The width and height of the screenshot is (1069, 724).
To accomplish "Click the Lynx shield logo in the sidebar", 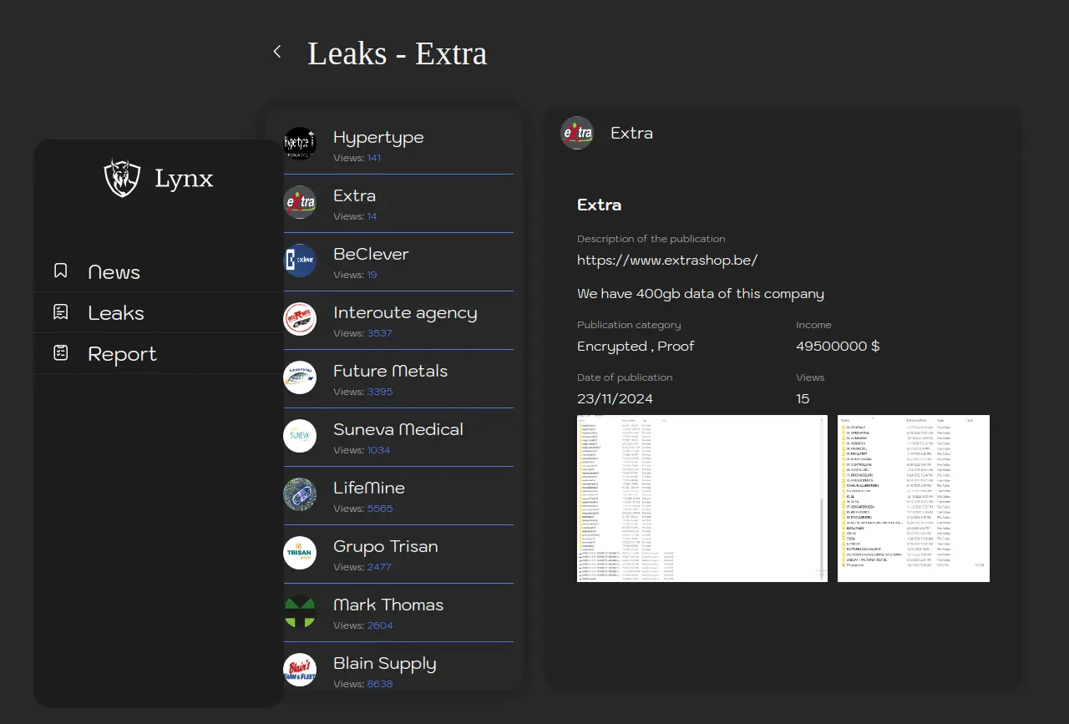I will click(x=122, y=178).
